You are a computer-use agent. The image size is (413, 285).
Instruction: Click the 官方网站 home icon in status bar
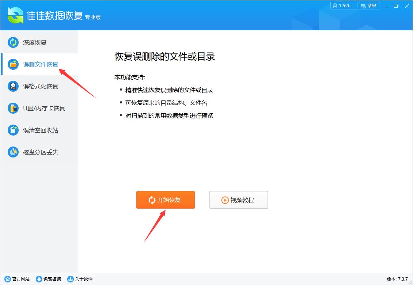tap(7, 279)
